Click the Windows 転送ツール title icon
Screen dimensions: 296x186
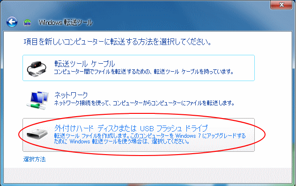(x=27, y=22)
